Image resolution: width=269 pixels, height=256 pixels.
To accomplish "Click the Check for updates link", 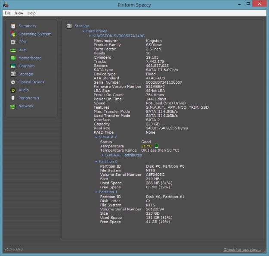I will (242, 250).
